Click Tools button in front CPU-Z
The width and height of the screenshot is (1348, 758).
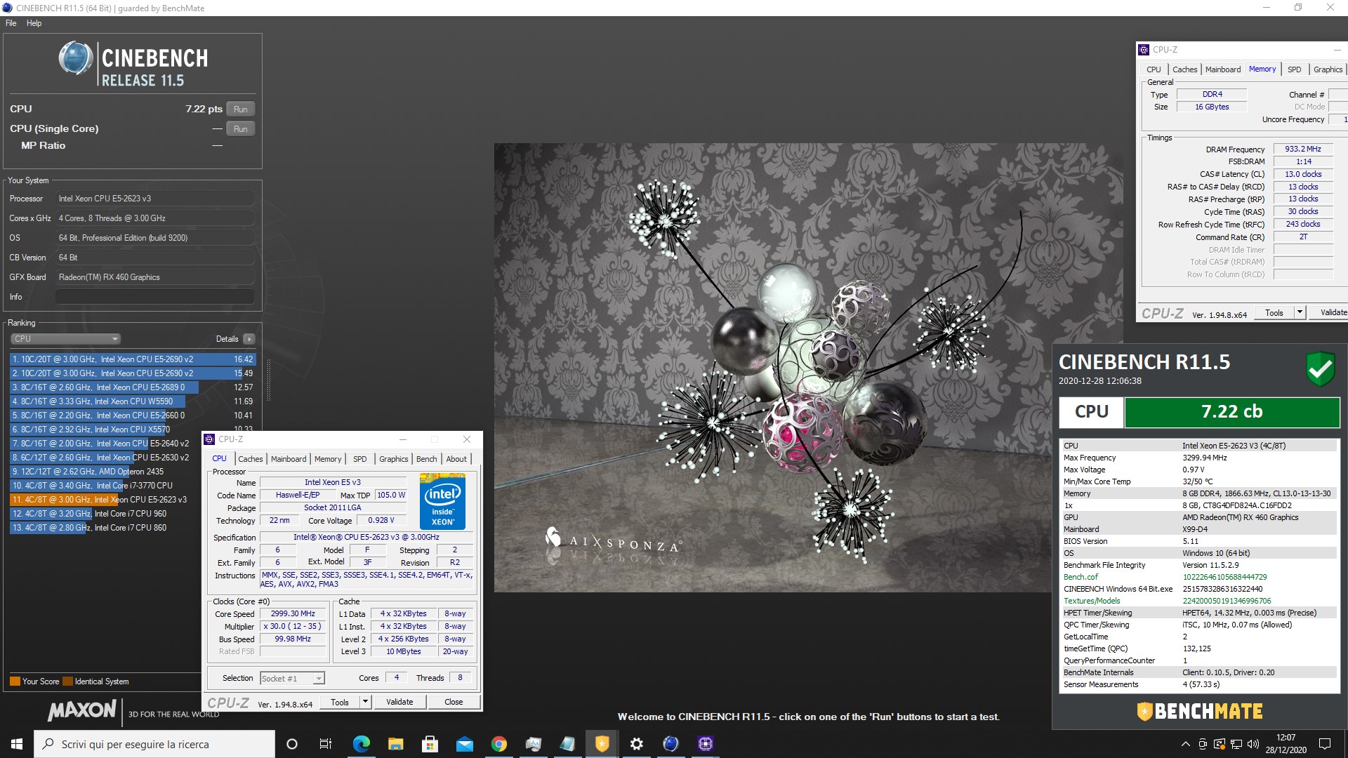(340, 703)
